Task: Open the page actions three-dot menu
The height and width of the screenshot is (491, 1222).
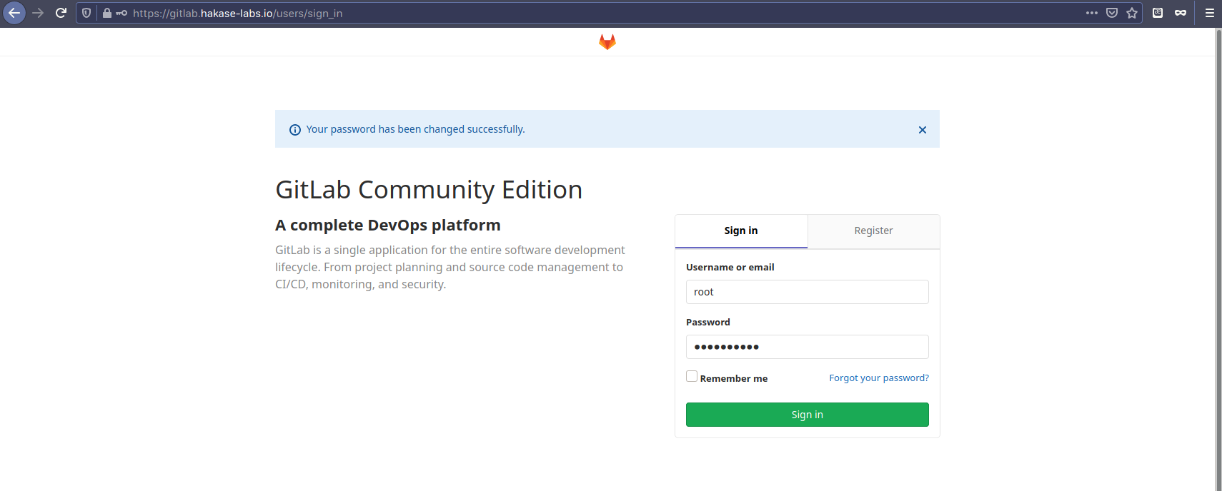Action: tap(1092, 13)
